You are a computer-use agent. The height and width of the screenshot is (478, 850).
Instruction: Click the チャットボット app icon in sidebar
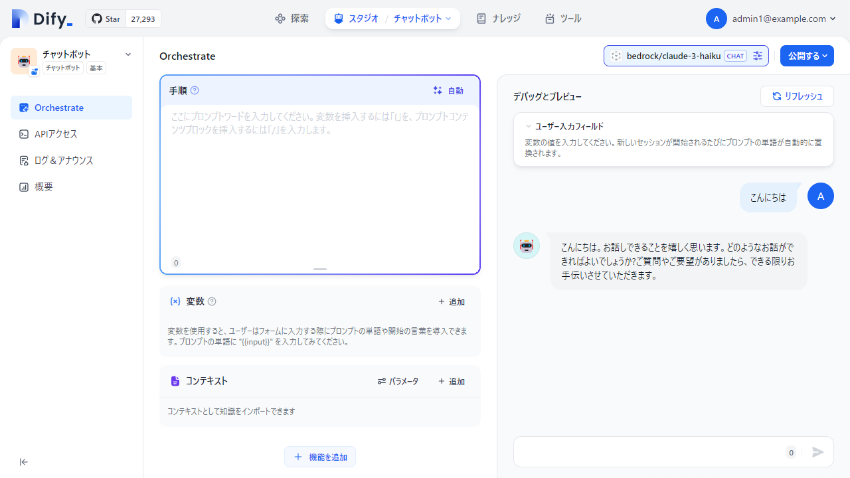[23, 60]
